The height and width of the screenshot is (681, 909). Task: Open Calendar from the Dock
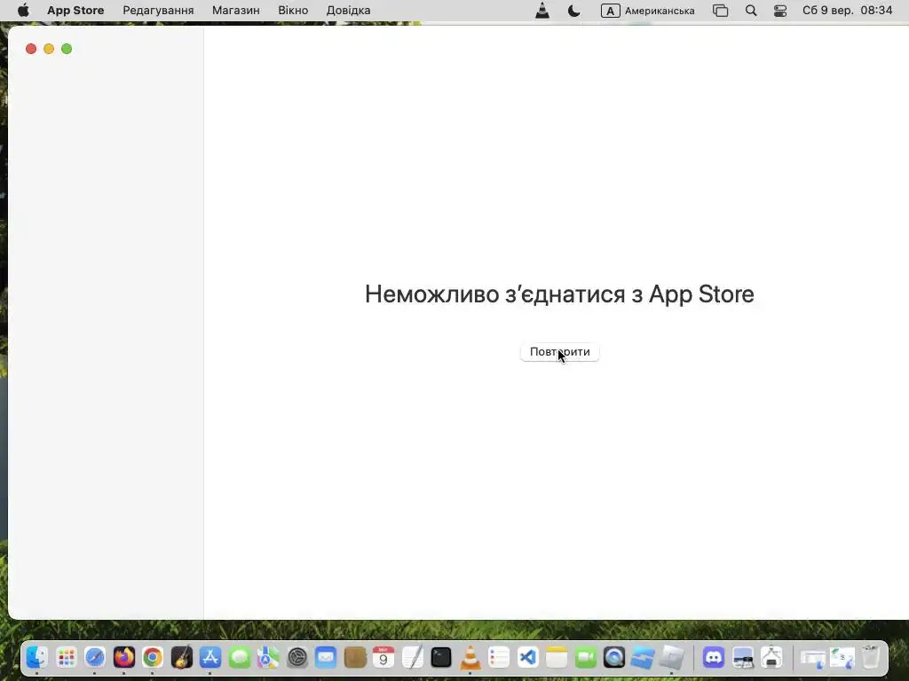pyautogui.click(x=383, y=657)
